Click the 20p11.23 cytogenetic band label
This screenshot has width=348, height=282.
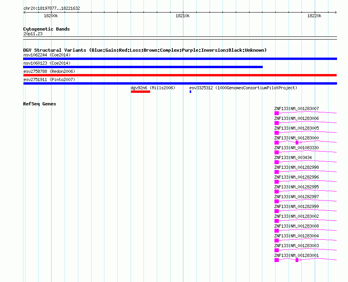[x=33, y=34]
